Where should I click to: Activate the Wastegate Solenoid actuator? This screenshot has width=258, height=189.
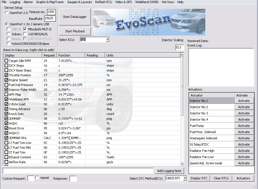click(244, 138)
